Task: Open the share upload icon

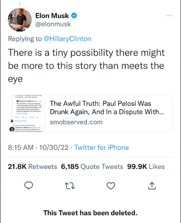Action: coord(152,186)
